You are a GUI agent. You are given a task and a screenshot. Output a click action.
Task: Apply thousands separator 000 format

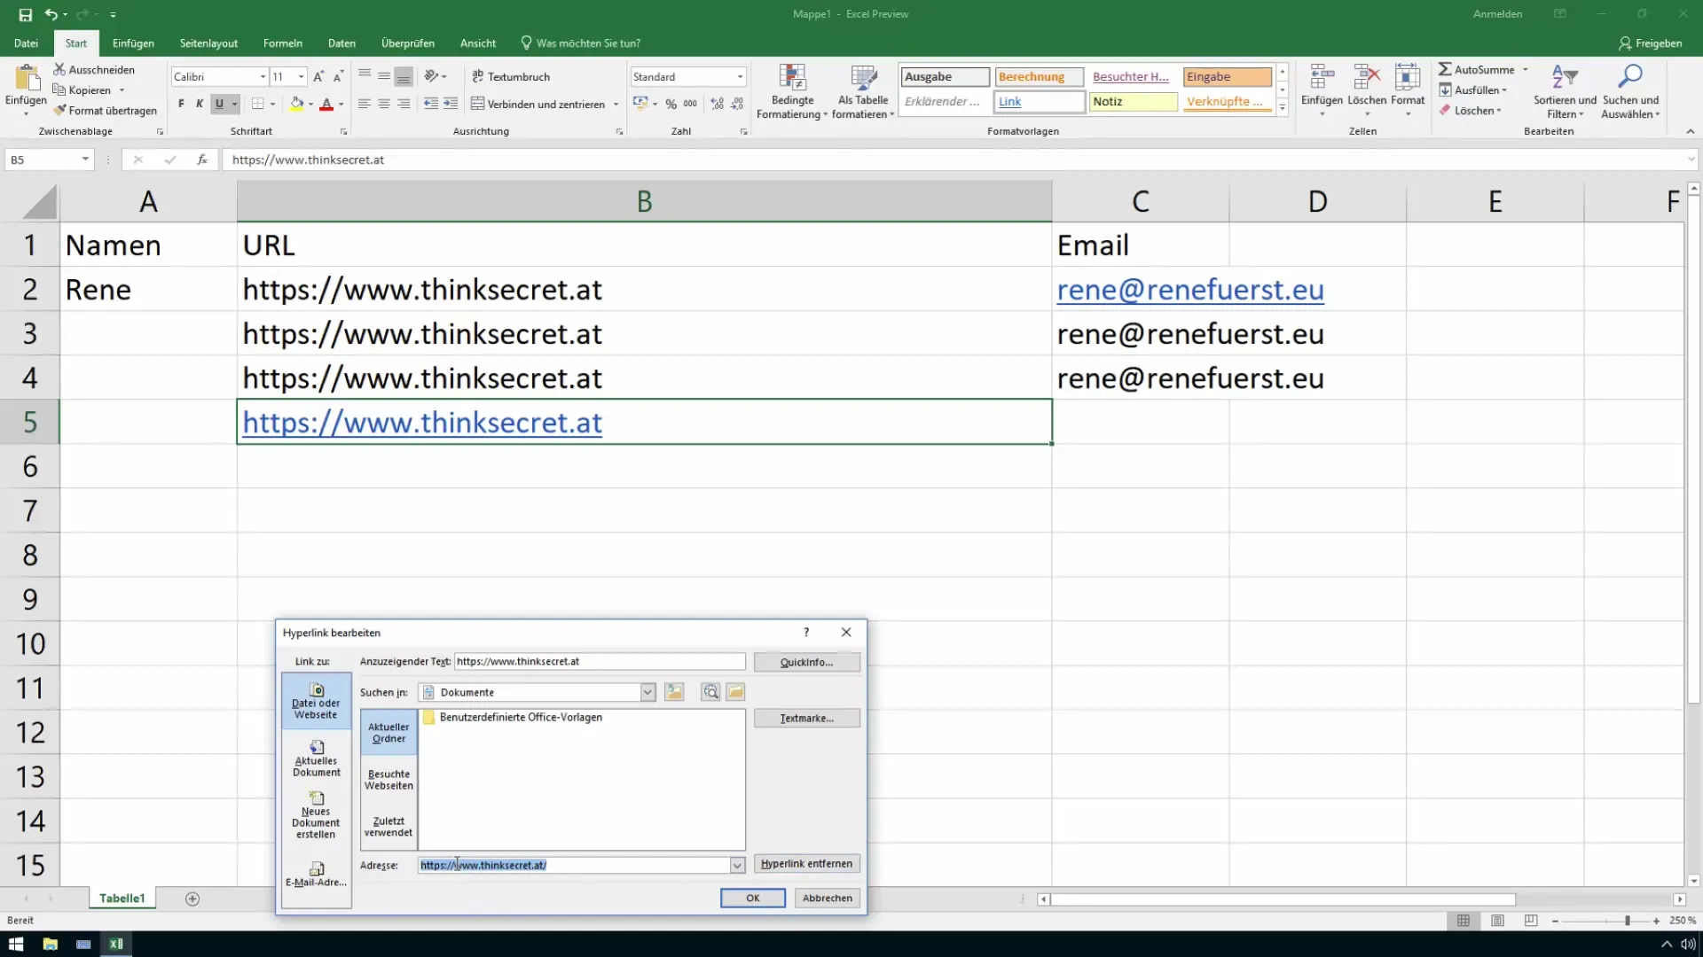point(690,104)
